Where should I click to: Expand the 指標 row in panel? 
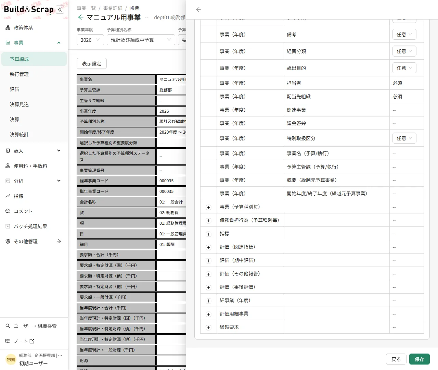208,234
